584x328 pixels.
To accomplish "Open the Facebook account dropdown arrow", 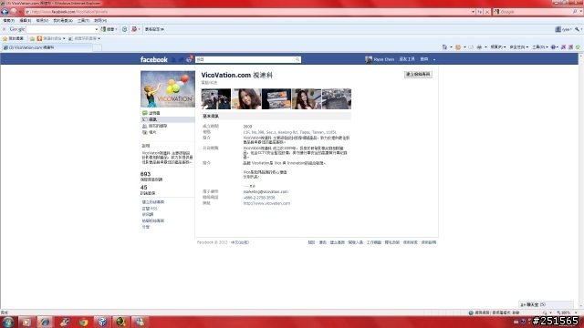I will tap(434, 59).
